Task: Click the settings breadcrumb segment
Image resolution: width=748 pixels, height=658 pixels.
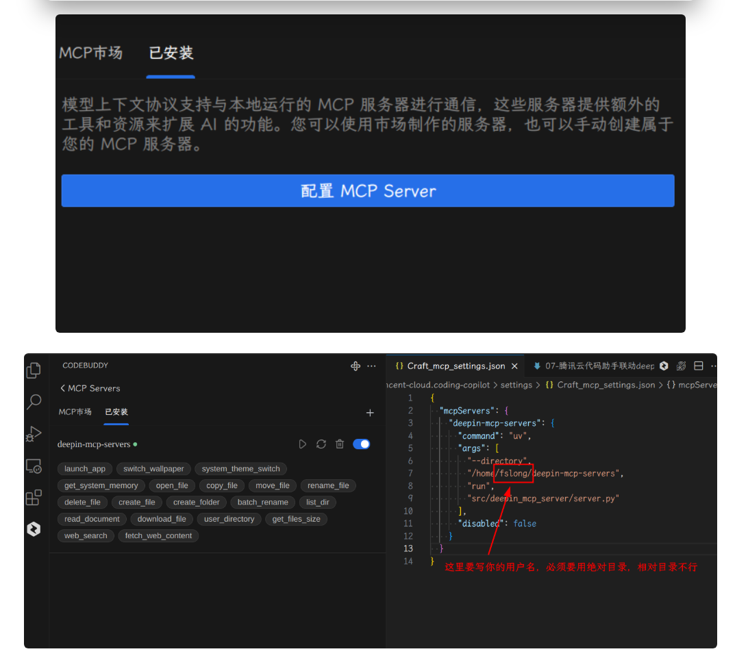Action: [x=516, y=385]
